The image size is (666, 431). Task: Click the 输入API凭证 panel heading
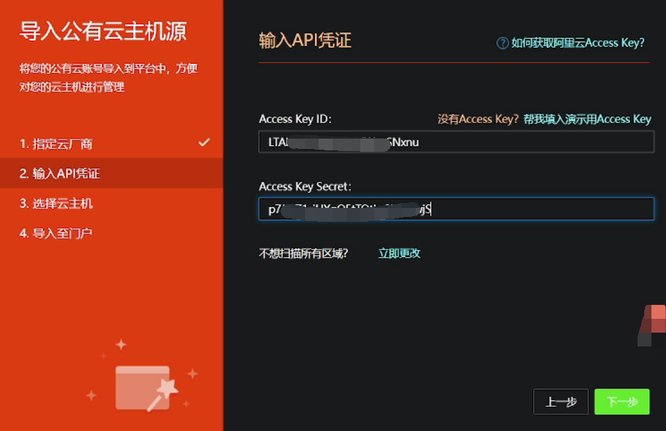point(305,40)
